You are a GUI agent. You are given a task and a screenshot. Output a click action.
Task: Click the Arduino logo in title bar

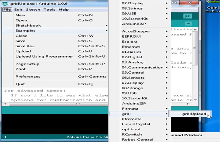(5, 4)
